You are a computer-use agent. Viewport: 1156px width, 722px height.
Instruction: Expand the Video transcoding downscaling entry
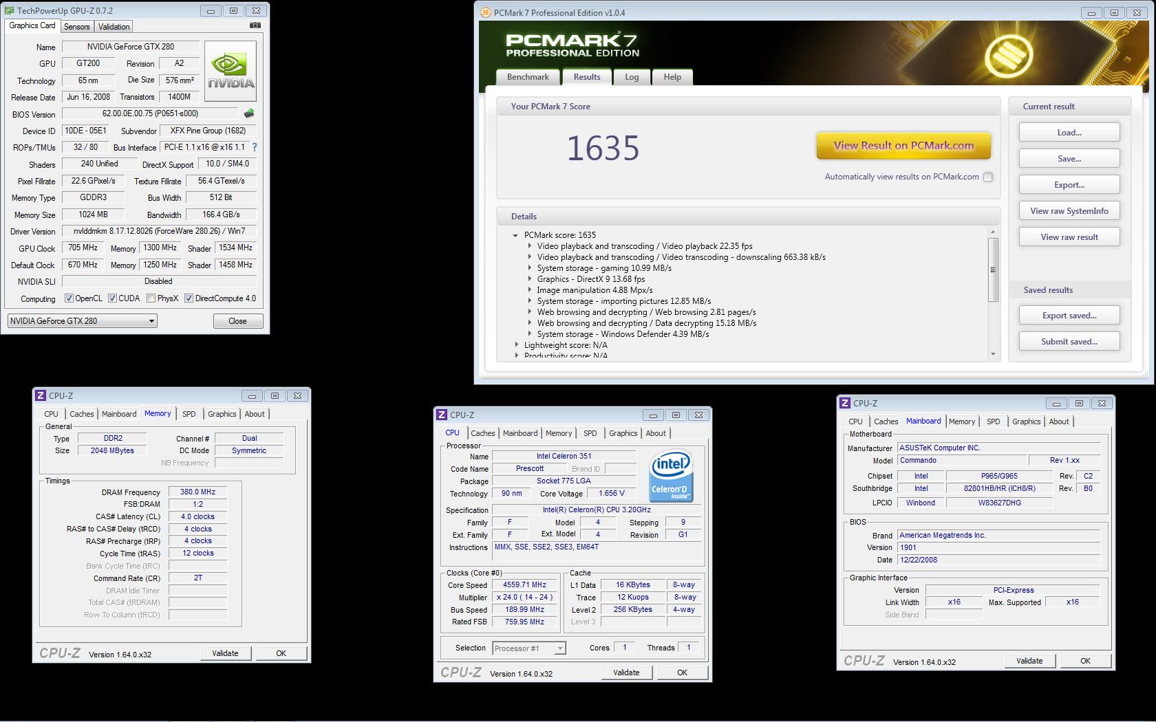coord(529,257)
